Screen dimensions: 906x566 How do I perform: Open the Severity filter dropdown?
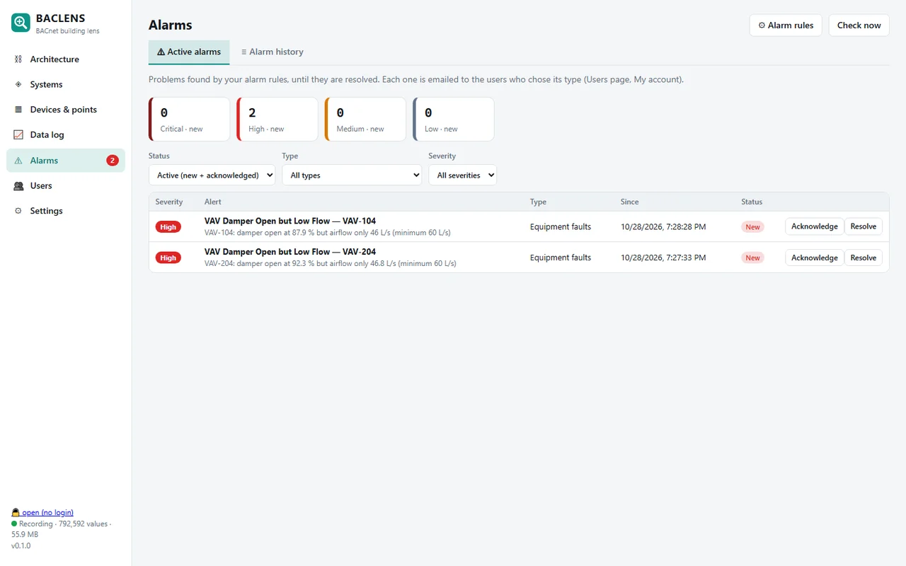(x=462, y=175)
